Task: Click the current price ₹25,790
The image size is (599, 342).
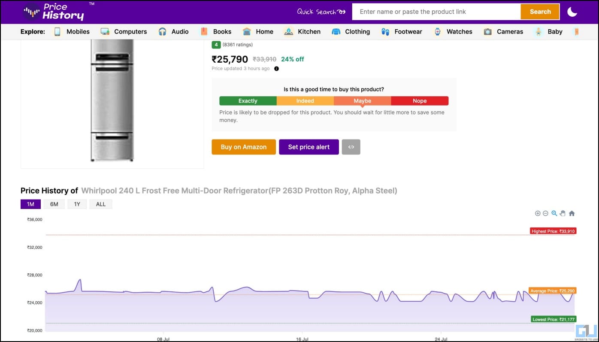Action: (230, 59)
